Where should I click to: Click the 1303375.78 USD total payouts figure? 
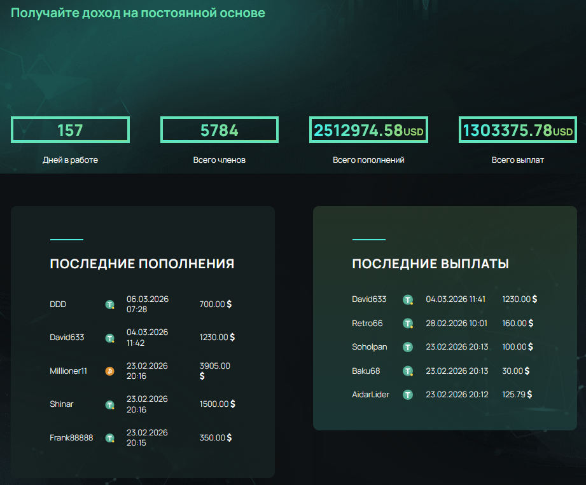coord(517,129)
